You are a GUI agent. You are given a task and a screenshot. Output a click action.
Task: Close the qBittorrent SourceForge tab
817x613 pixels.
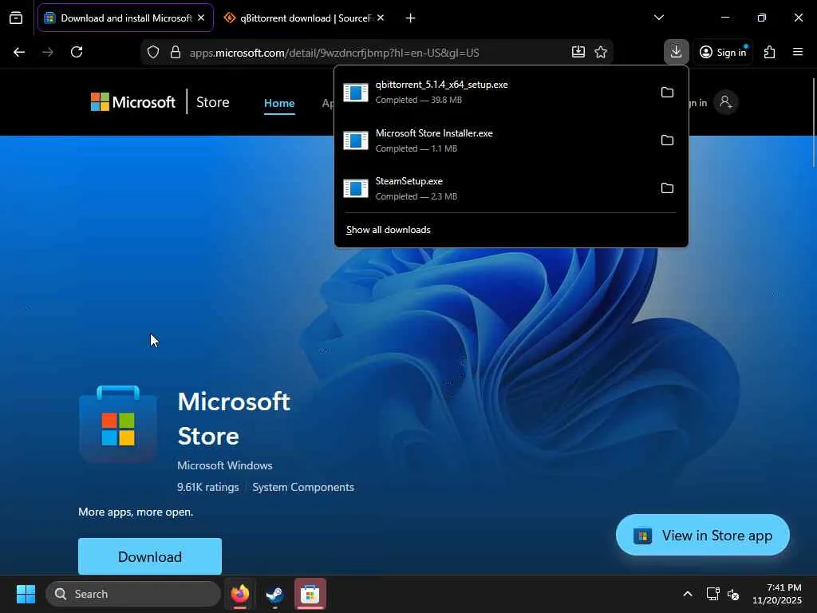(x=381, y=18)
